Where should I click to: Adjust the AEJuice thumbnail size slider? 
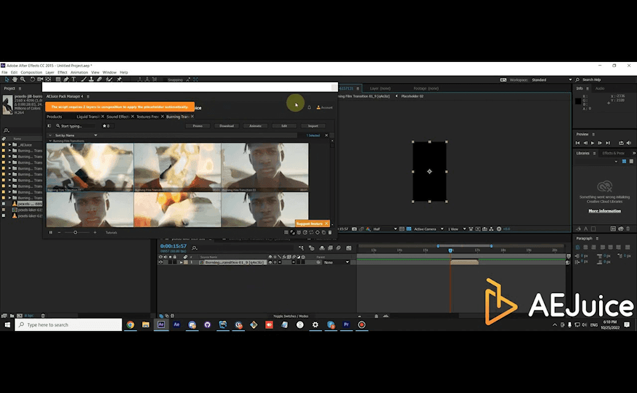75,232
